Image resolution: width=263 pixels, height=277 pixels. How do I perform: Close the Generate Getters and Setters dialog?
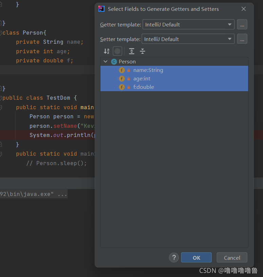(x=244, y=9)
